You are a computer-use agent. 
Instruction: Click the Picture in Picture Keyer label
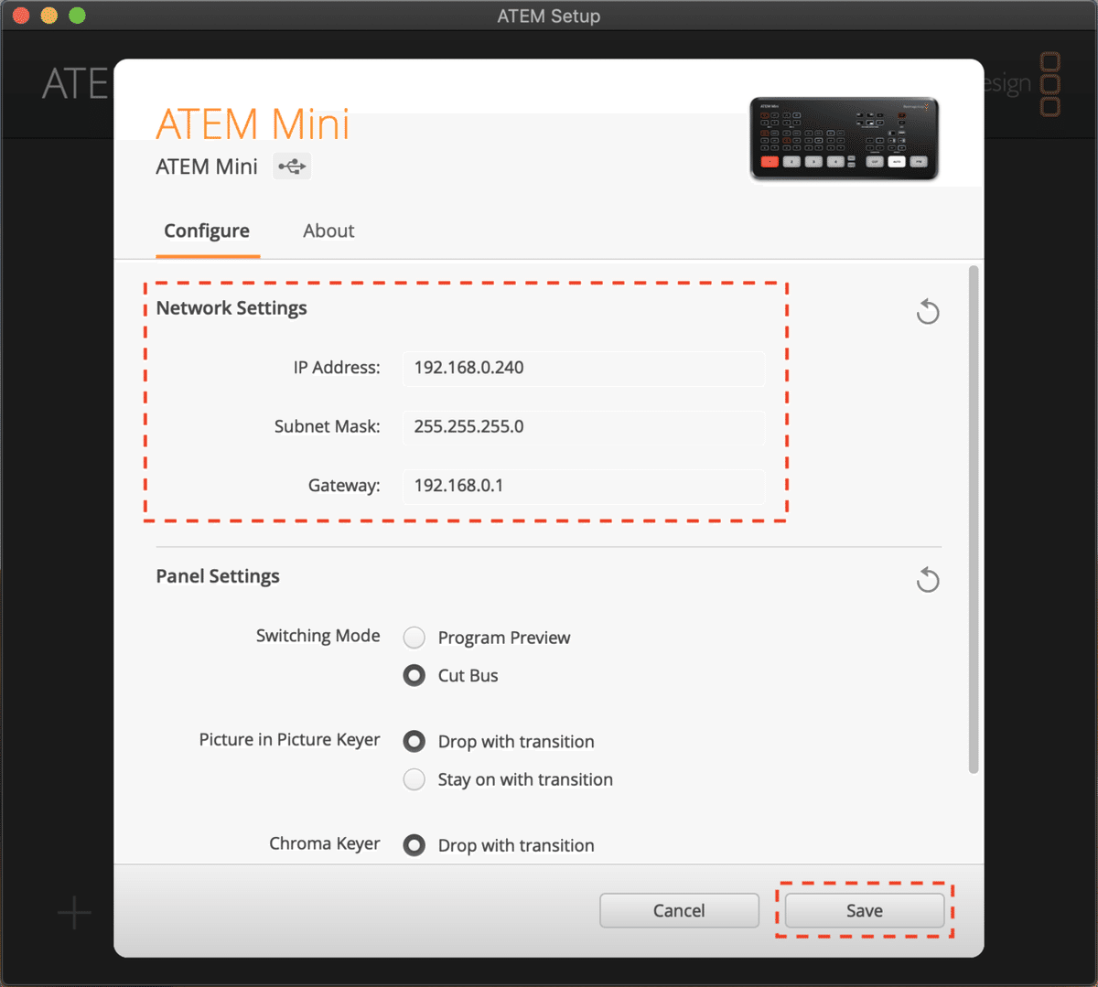(x=289, y=740)
